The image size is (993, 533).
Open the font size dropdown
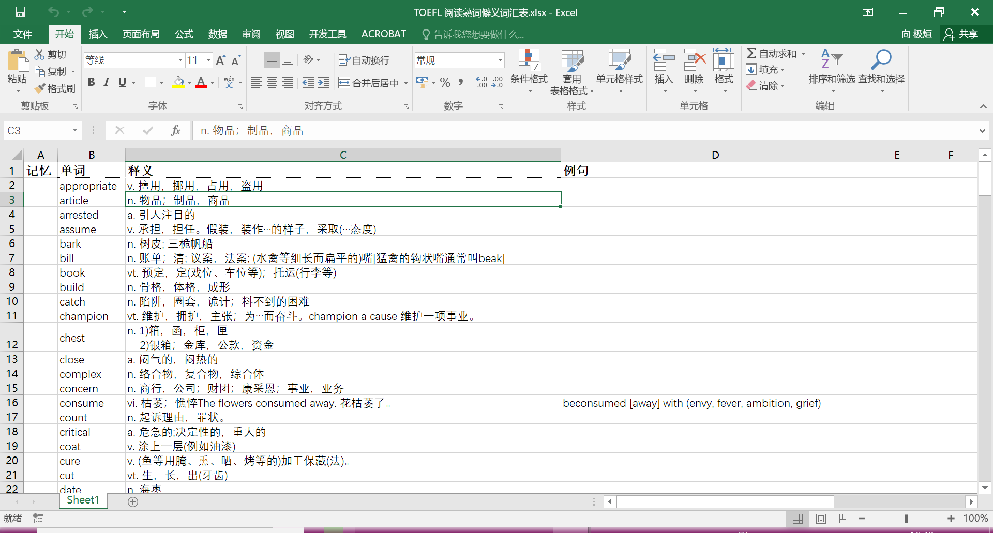(x=208, y=60)
